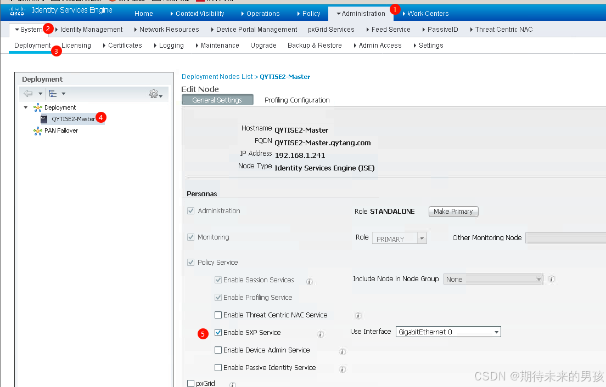
Task: Toggle Enable Profiling Service checkbox
Action: coord(218,298)
